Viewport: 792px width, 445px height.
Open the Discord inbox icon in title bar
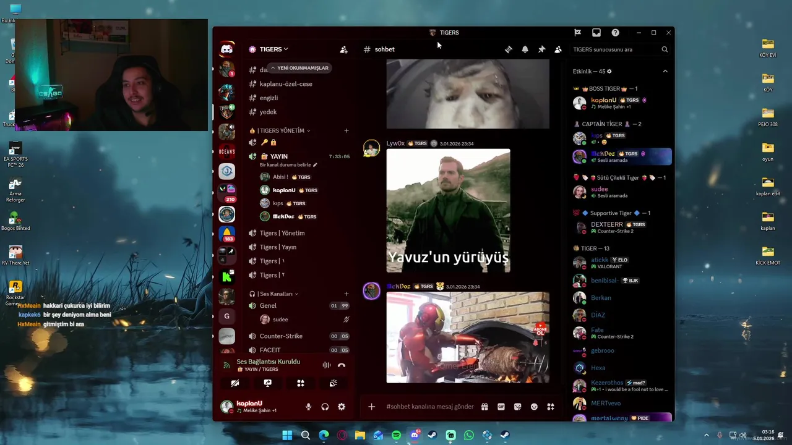coord(596,33)
